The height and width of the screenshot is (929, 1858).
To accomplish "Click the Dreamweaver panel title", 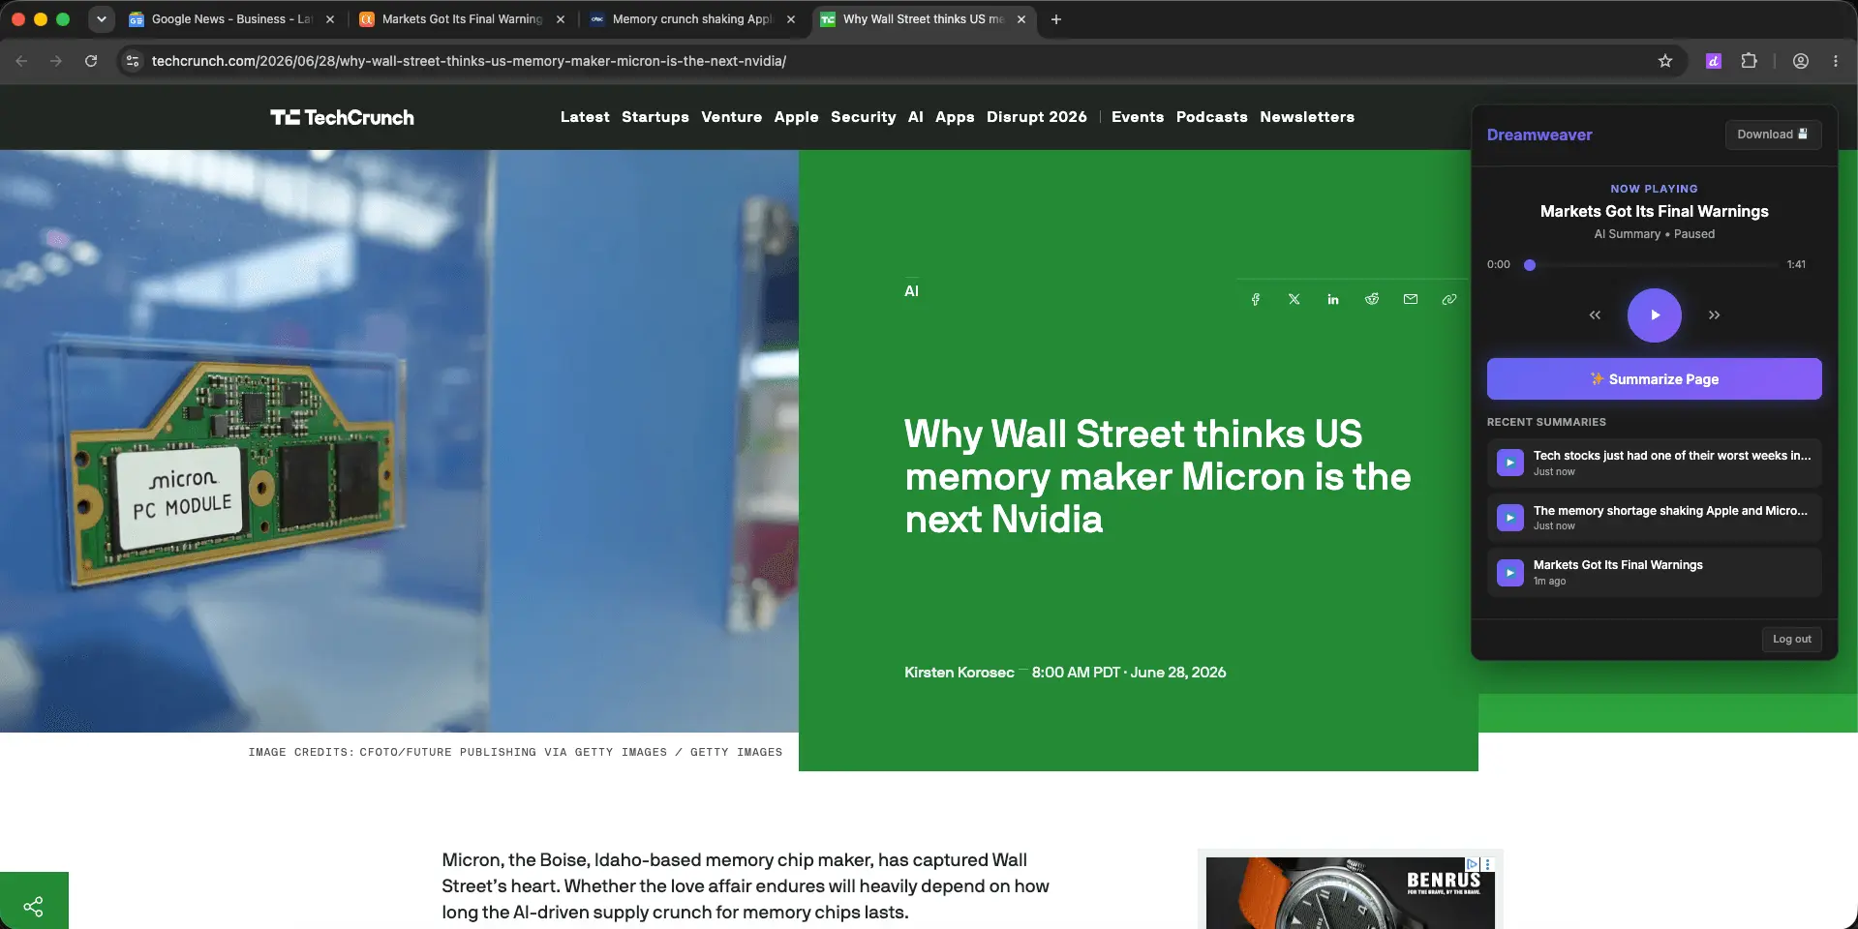I will tap(1539, 135).
